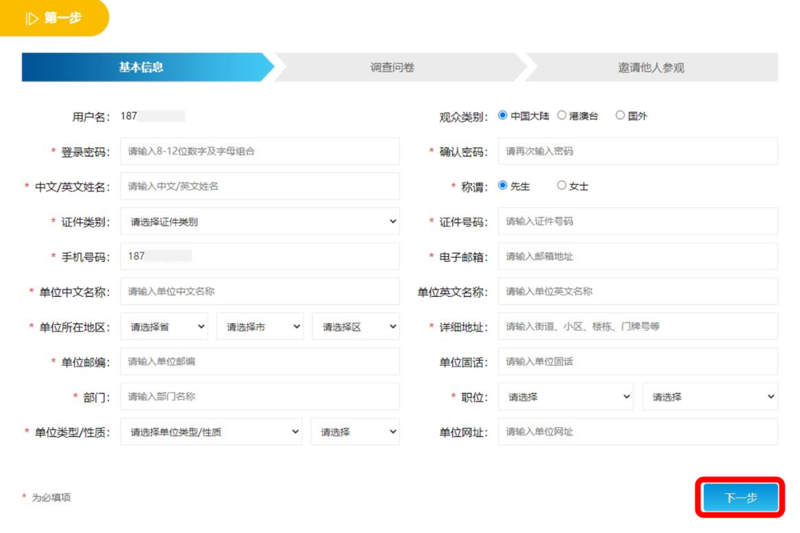Select the 基本信息 step tab
This screenshot has width=800, height=533.
pos(141,67)
